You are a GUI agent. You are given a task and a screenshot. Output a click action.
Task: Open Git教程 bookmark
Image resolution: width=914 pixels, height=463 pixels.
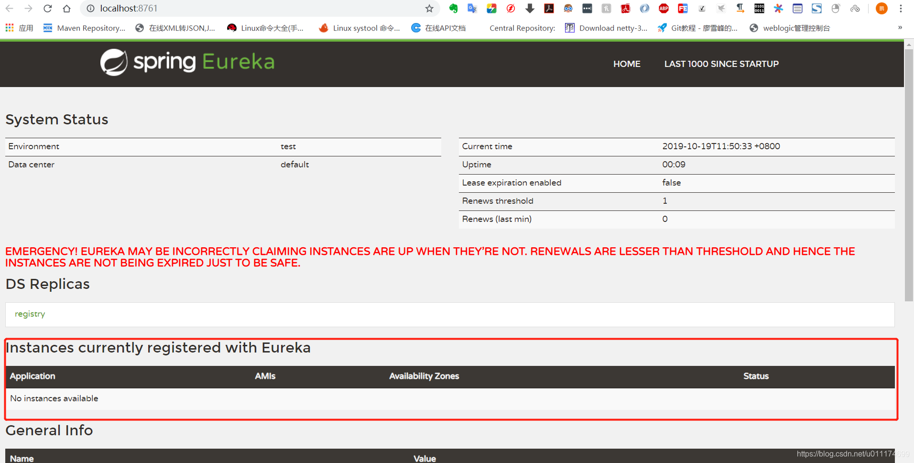[697, 28]
